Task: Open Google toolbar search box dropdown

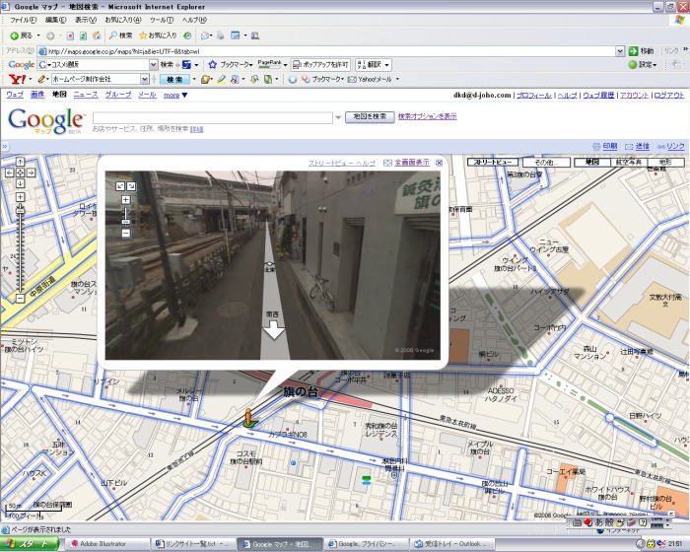Action: click(x=153, y=65)
